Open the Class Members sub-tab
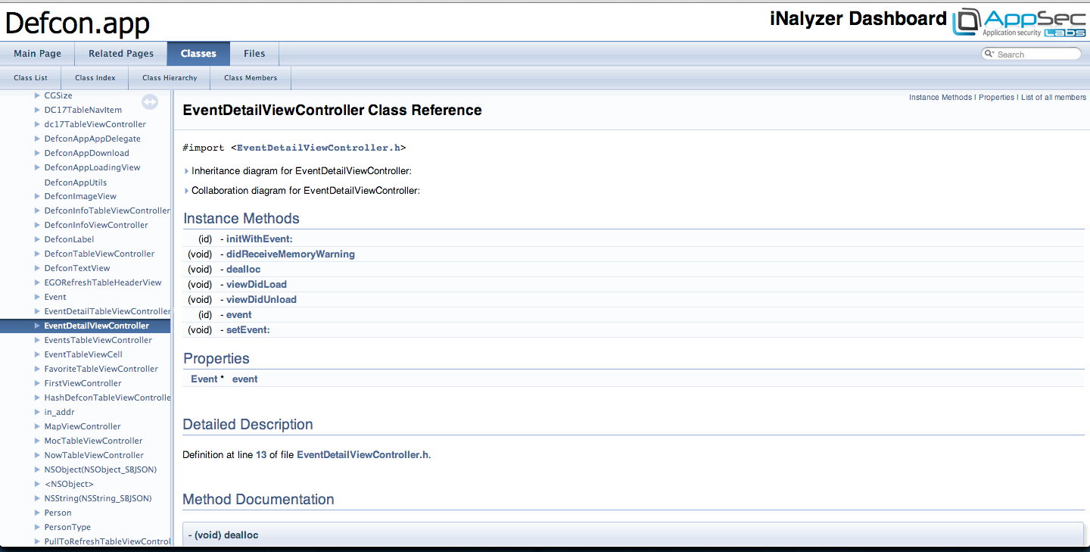The image size is (1090, 552). pos(251,78)
